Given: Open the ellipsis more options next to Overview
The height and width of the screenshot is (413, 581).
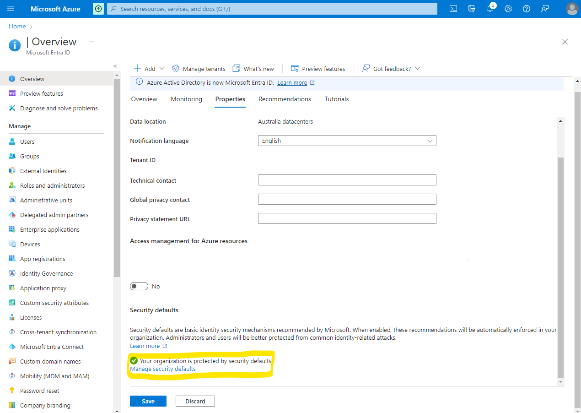Looking at the screenshot, I should 91,42.
